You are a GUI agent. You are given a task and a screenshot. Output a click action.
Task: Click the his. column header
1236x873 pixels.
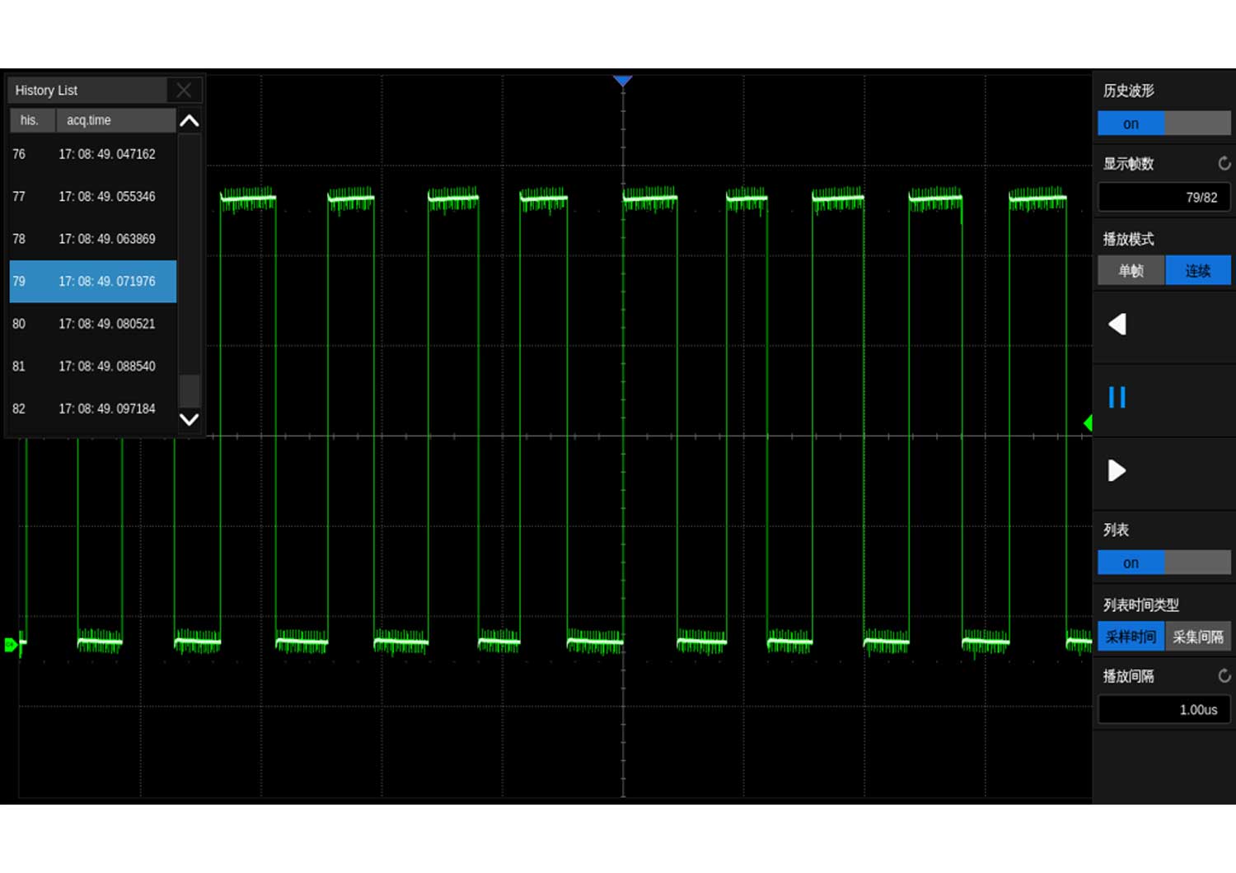[x=32, y=120]
